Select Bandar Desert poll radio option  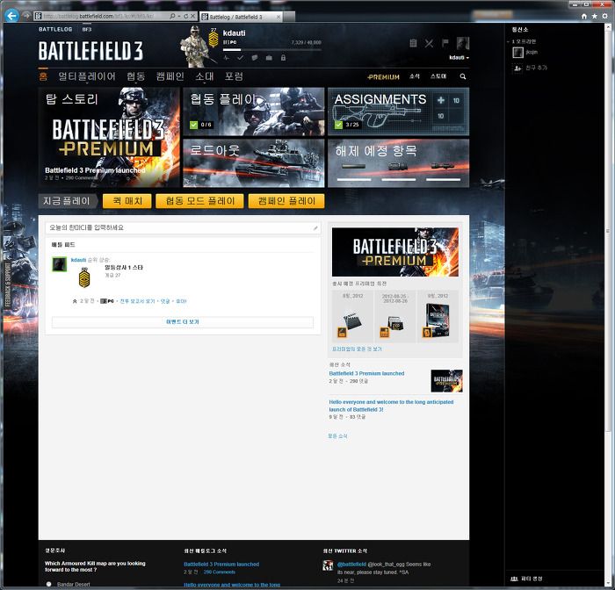(48, 584)
